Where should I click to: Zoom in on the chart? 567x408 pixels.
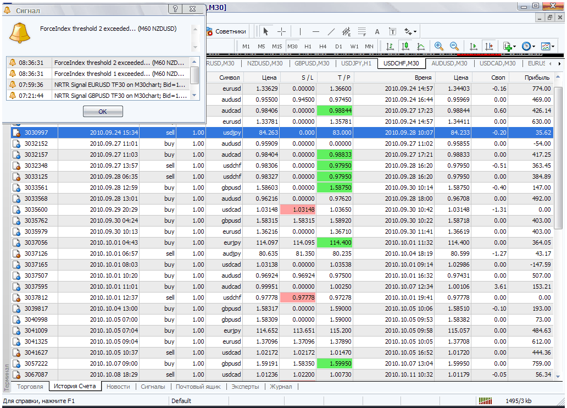coord(438,46)
